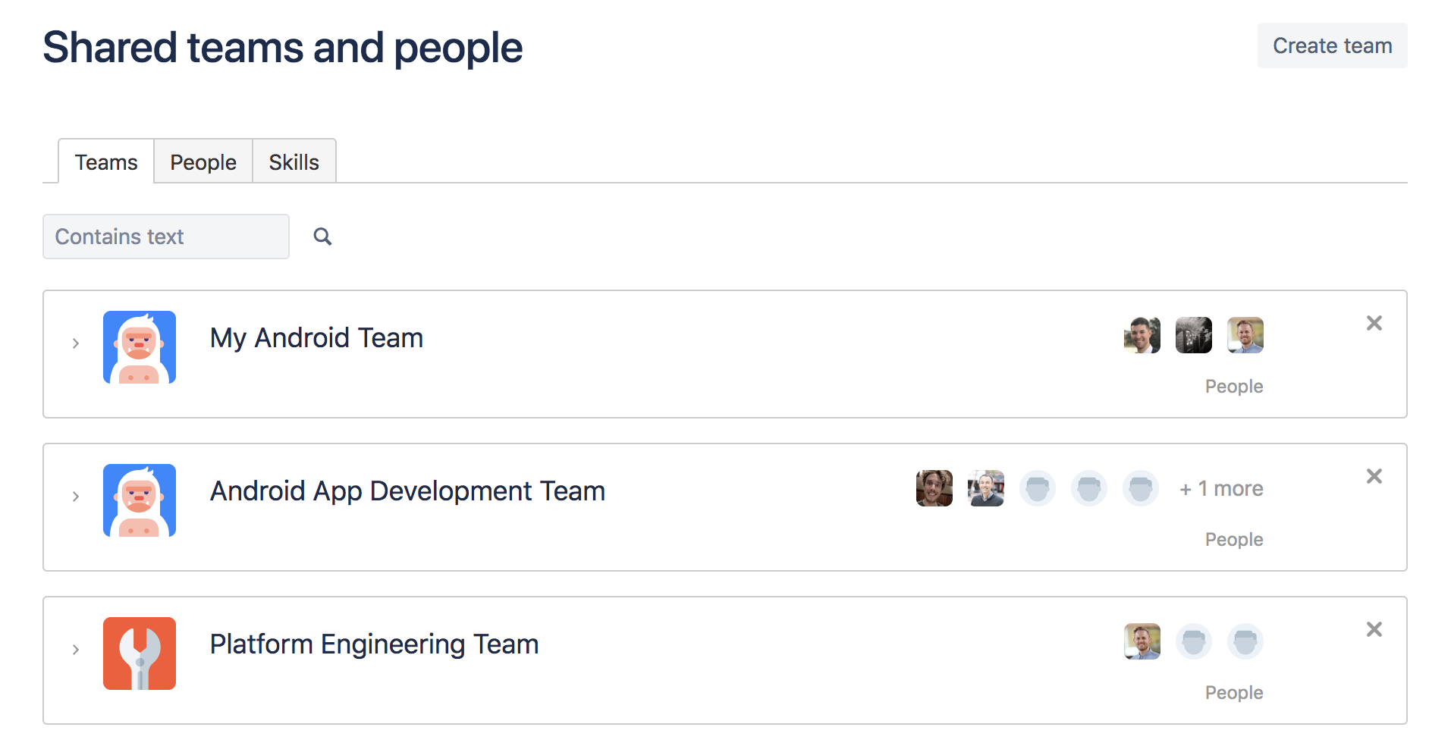Switch to the People tab
This screenshot has height=746, width=1429.
[x=203, y=162]
